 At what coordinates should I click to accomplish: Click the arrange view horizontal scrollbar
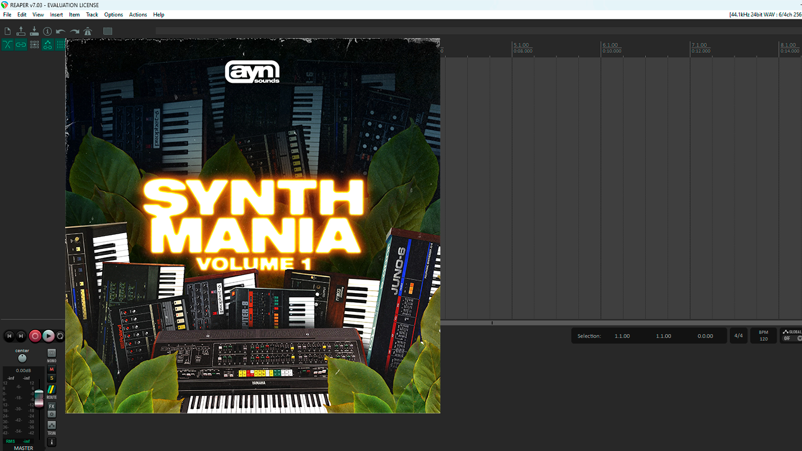[621, 323]
